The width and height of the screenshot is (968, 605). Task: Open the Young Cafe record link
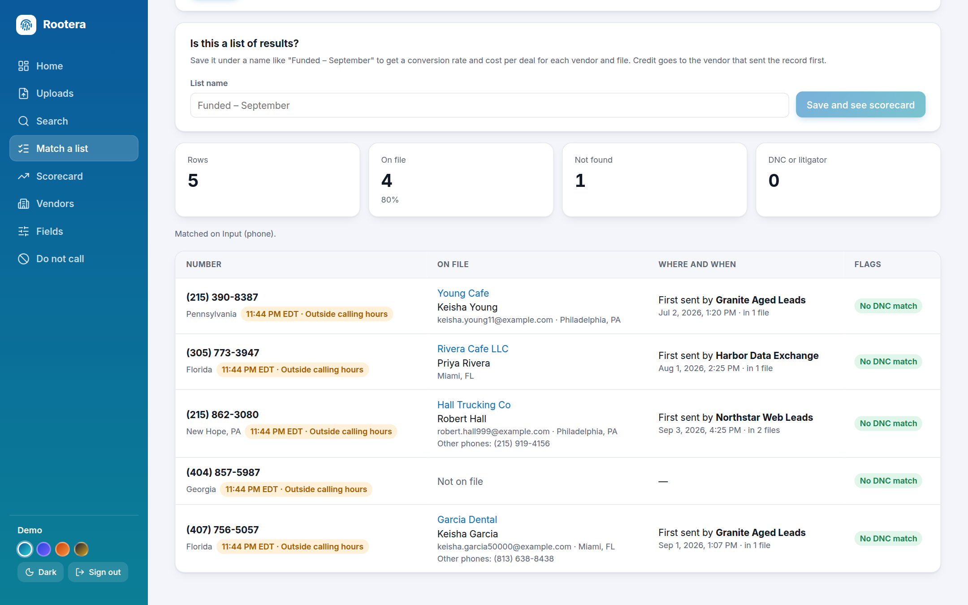(x=463, y=293)
